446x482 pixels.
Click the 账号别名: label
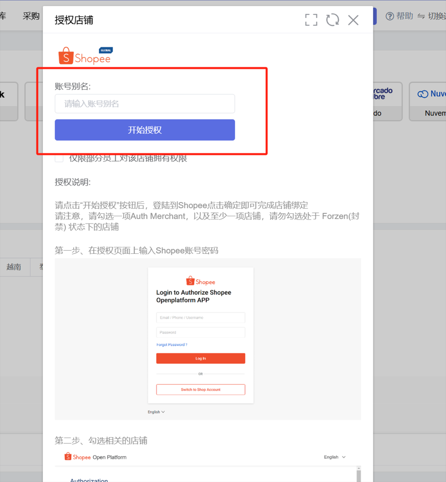73,87
